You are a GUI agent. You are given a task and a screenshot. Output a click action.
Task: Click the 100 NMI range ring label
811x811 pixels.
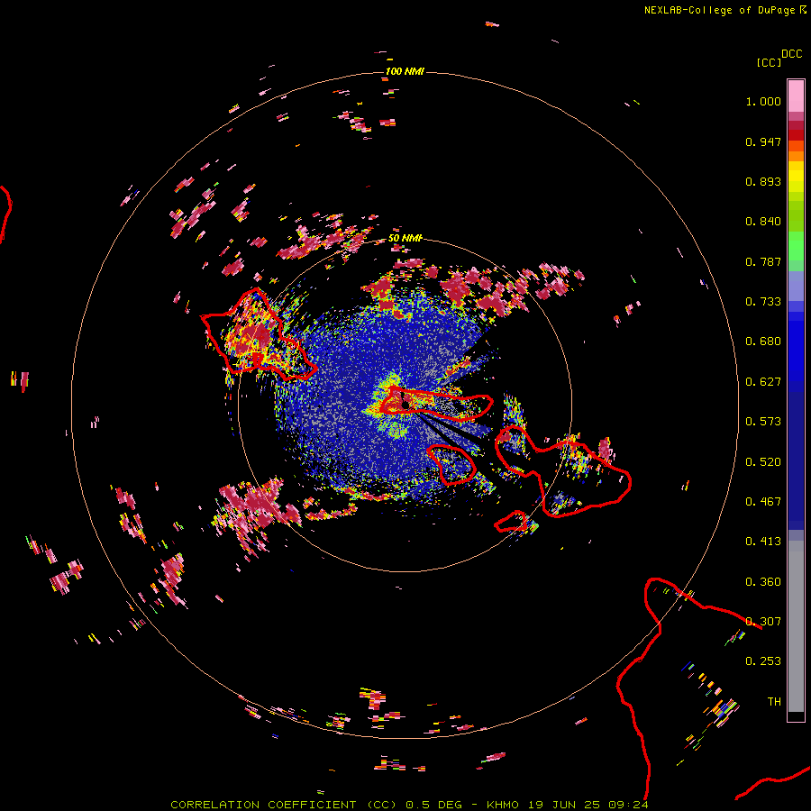tap(405, 71)
